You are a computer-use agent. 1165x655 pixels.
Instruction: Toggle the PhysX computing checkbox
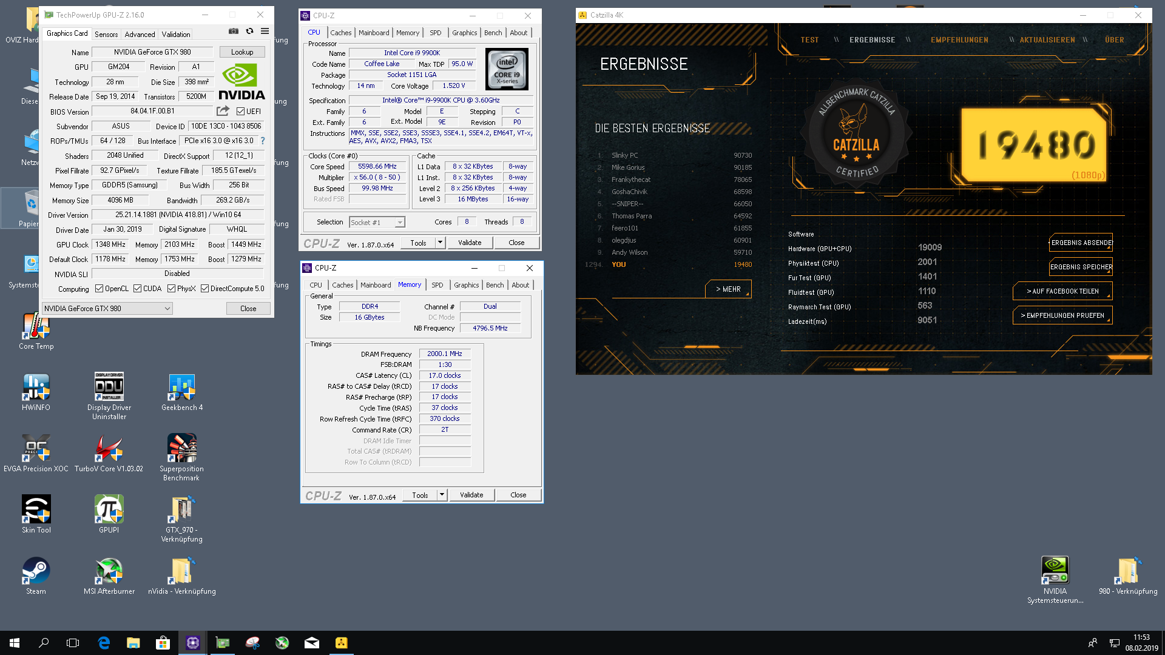point(171,289)
